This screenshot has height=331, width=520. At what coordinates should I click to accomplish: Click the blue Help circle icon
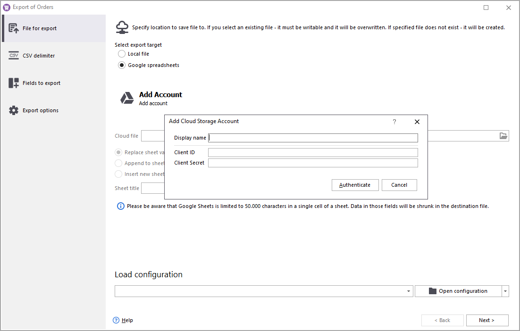click(116, 320)
